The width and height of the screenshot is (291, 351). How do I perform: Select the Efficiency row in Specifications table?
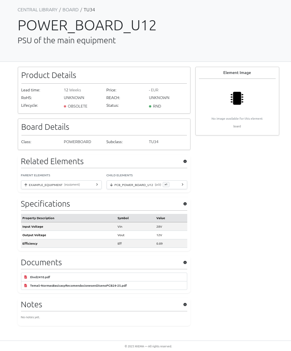click(x=104, y=243)
